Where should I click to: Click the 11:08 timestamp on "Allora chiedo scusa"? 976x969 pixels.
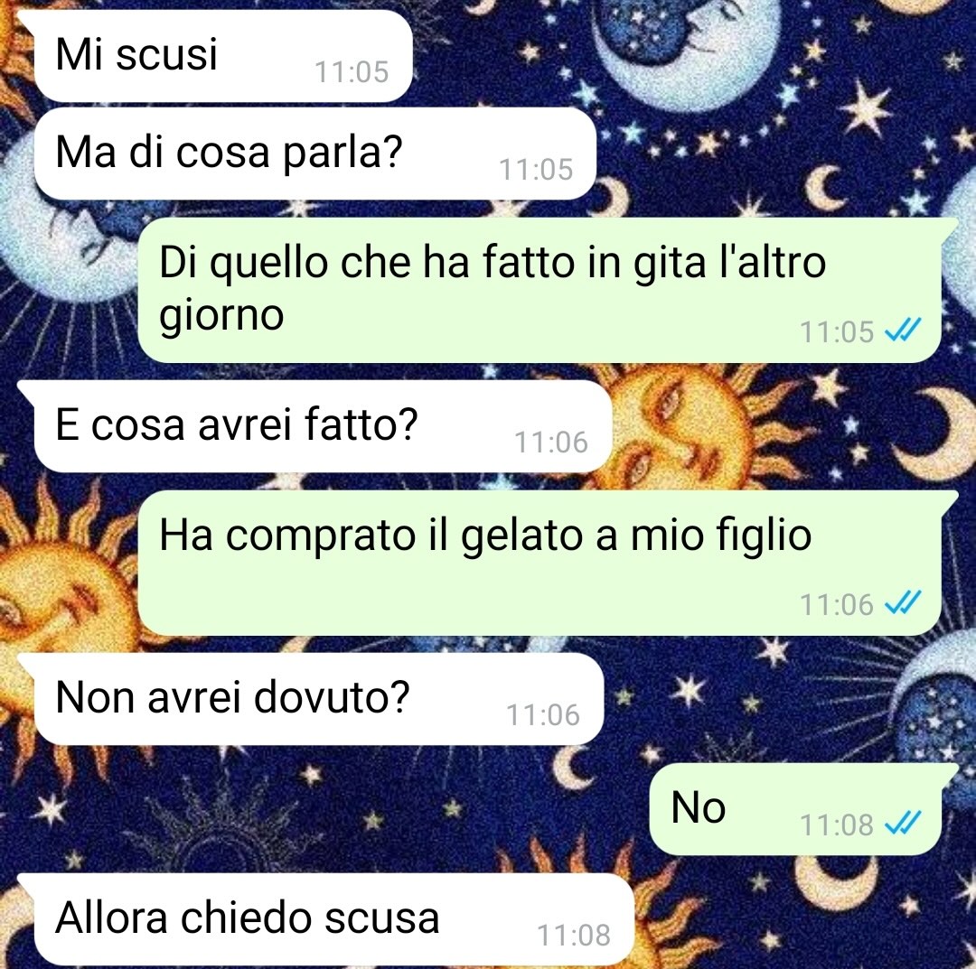[574, 936]
